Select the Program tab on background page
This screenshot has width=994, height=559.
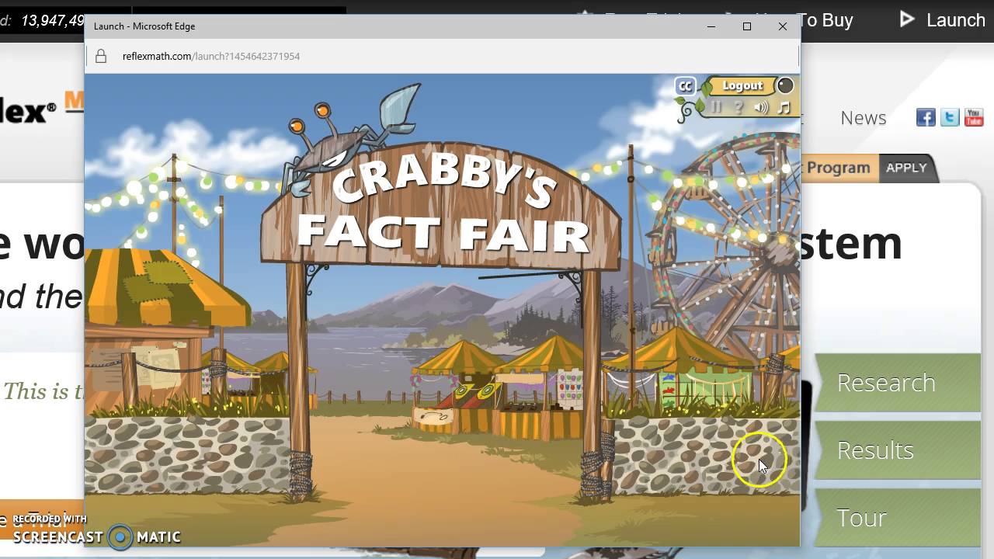coord(839,168)
